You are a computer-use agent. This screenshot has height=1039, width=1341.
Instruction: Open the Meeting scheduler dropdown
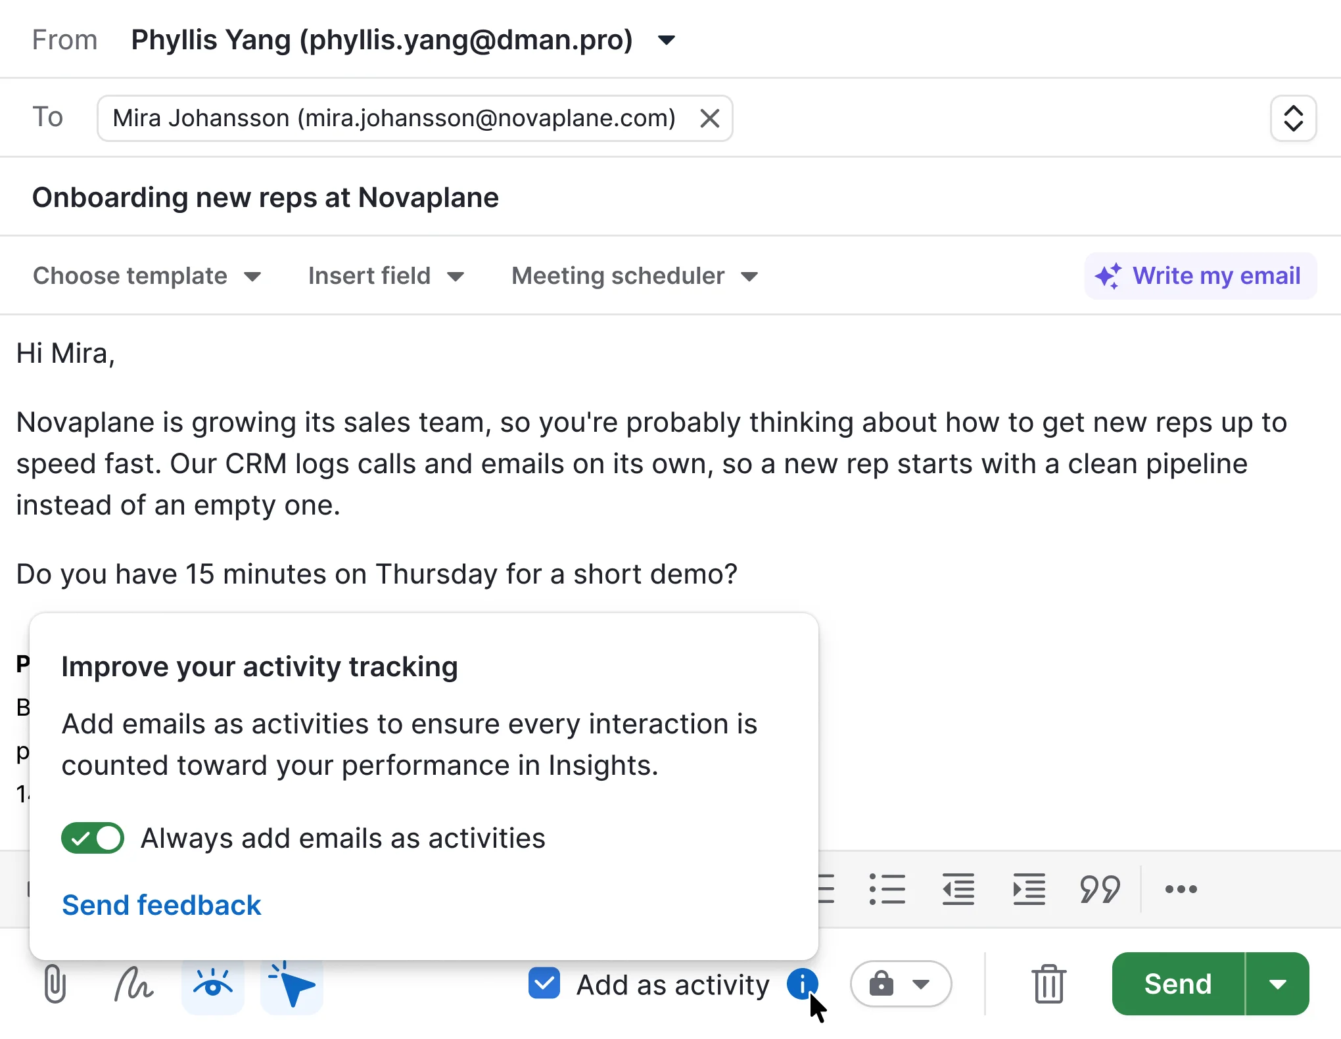click(x=635, y=276)
